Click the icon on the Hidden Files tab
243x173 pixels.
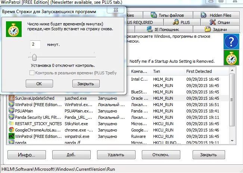coord(203,15)
